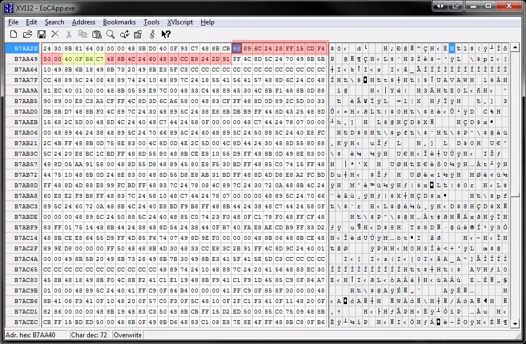
Task: Open Find with the magnifying glass icon
Action: (110, 34)
